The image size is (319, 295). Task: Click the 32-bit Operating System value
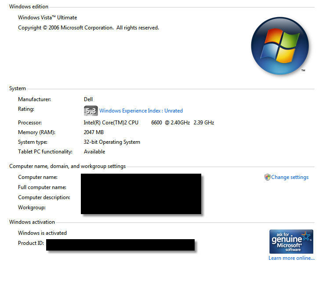[112, 142]
